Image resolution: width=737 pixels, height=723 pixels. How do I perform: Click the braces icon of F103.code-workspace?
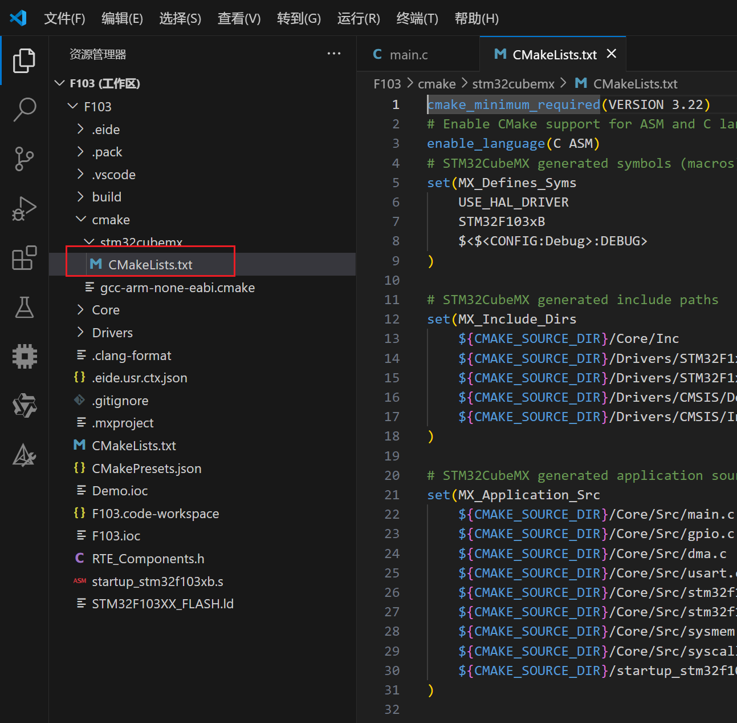pos(79,513)
